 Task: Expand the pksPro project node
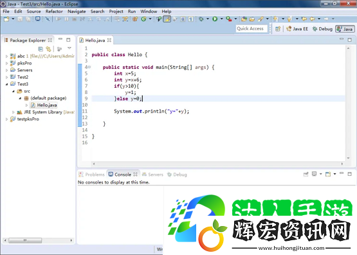click(6, 63)
